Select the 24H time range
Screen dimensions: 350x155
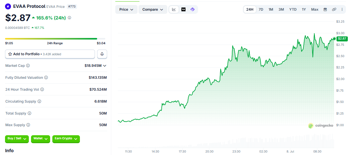(250, 9)
